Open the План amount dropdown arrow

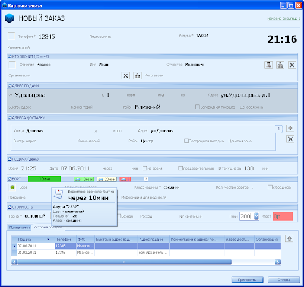[x=256, y=216]
